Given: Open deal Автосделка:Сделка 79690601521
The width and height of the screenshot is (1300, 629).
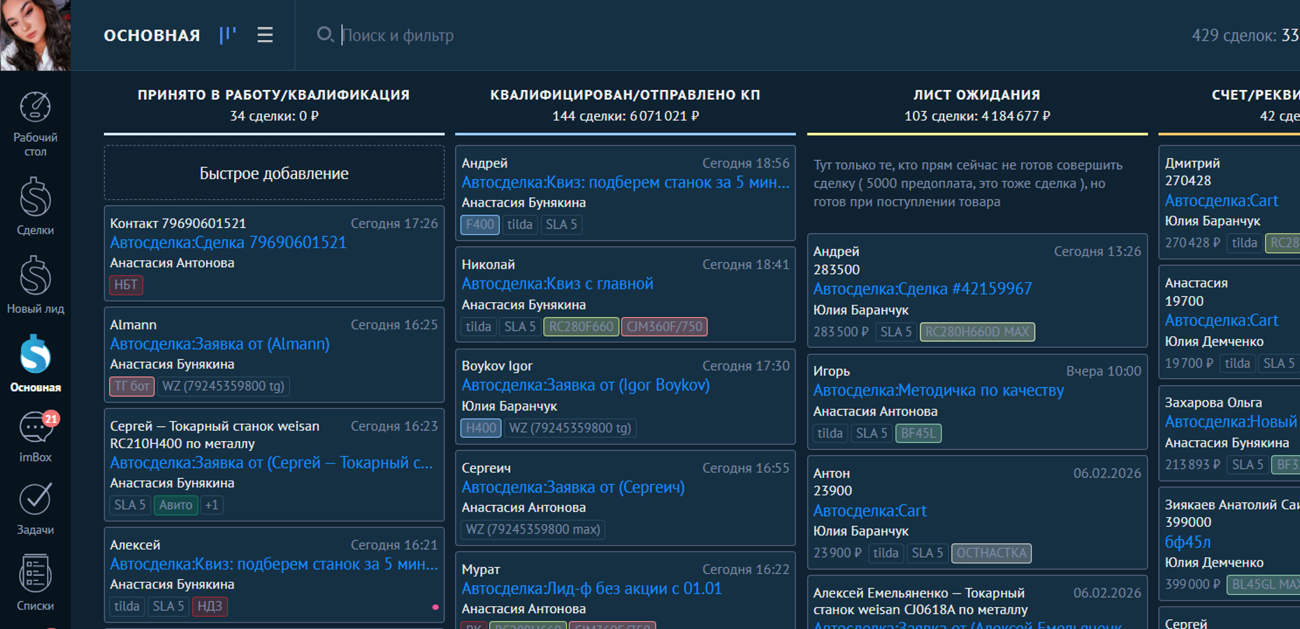Looking at the screenshot, I should [x=228, y=243].
